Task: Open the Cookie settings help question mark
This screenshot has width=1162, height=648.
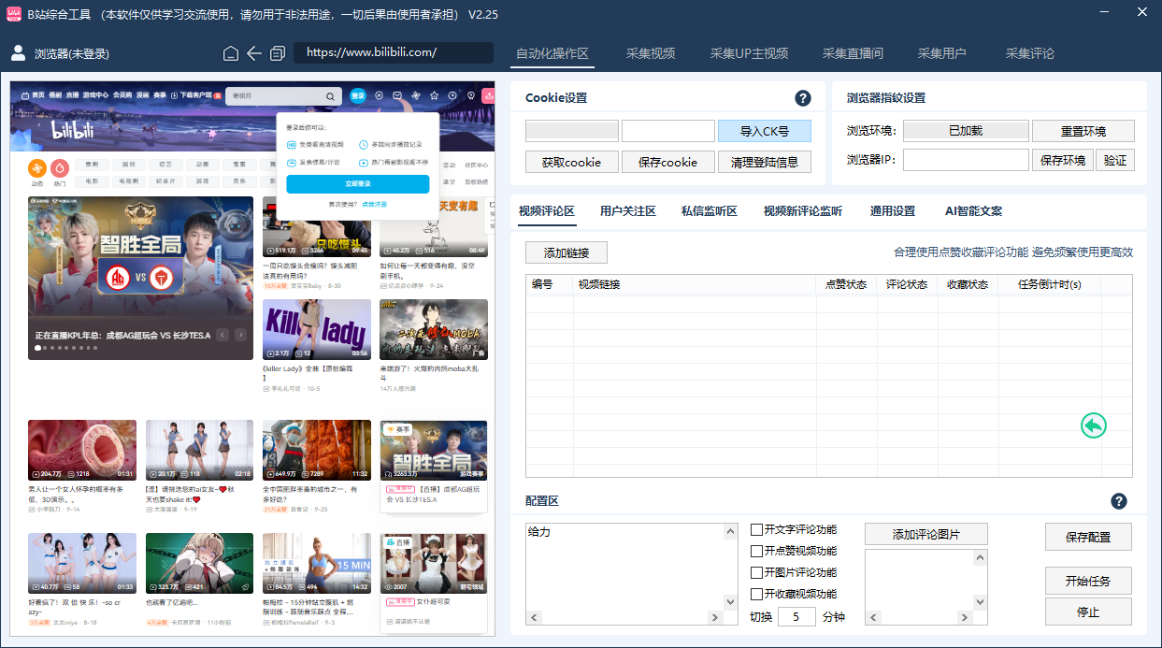Action: 802,98
